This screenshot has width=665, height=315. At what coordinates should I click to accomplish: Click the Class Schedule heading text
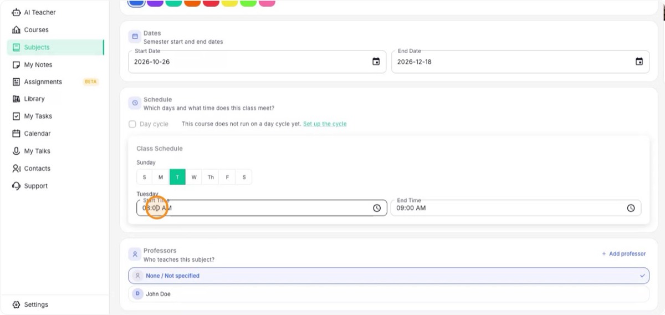[160, 149]
